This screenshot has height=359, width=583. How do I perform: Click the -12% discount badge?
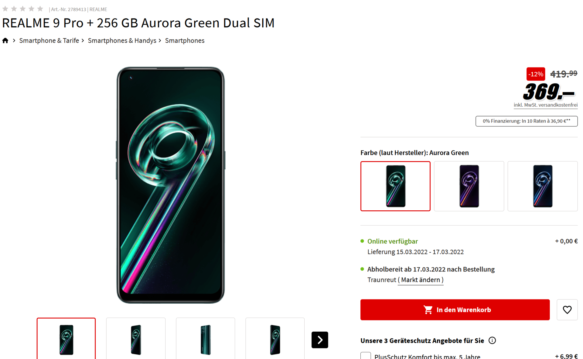(x=535, y=74)
